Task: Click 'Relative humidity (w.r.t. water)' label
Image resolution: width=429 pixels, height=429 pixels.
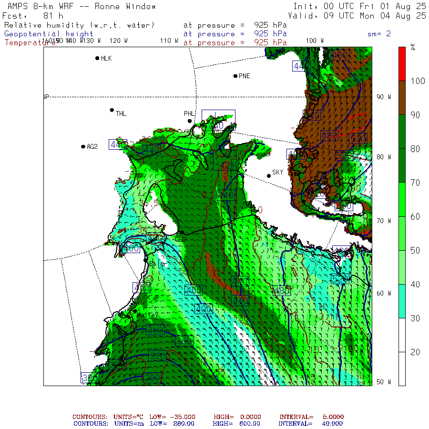Action: pyautogui.click(x=79, y=25)
